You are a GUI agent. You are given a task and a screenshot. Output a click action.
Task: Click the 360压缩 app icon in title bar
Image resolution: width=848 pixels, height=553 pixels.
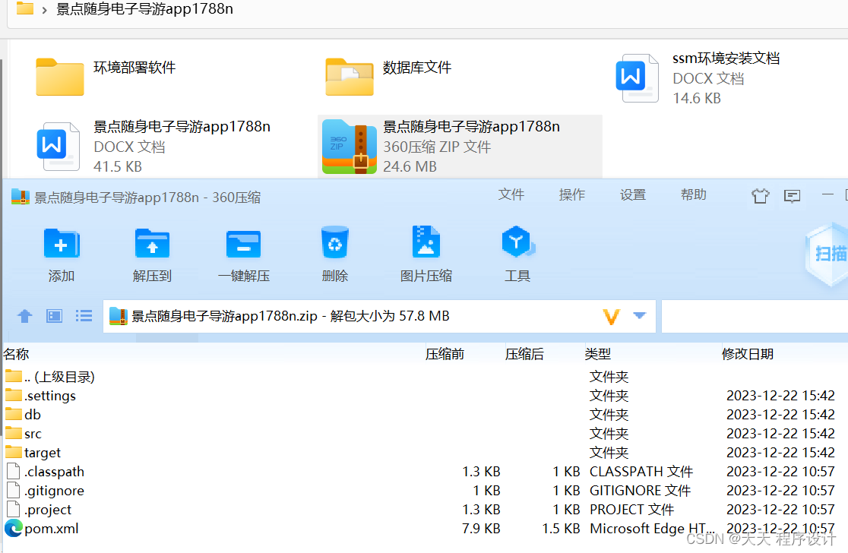coord(21,197)
